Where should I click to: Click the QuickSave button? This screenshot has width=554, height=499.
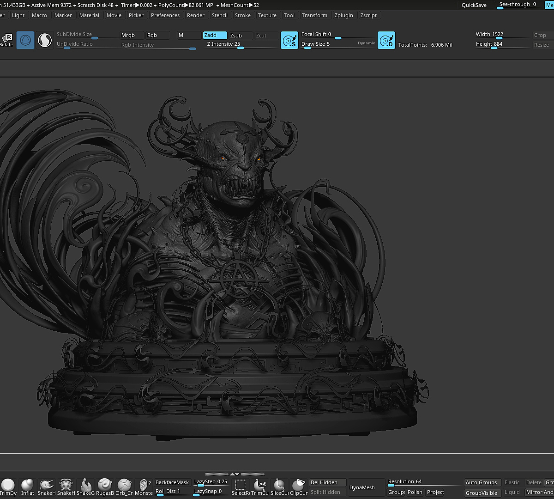474,5
